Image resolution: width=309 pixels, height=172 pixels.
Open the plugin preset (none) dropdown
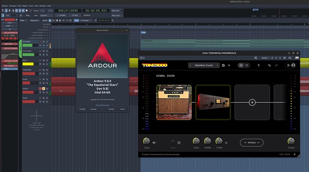266,58
